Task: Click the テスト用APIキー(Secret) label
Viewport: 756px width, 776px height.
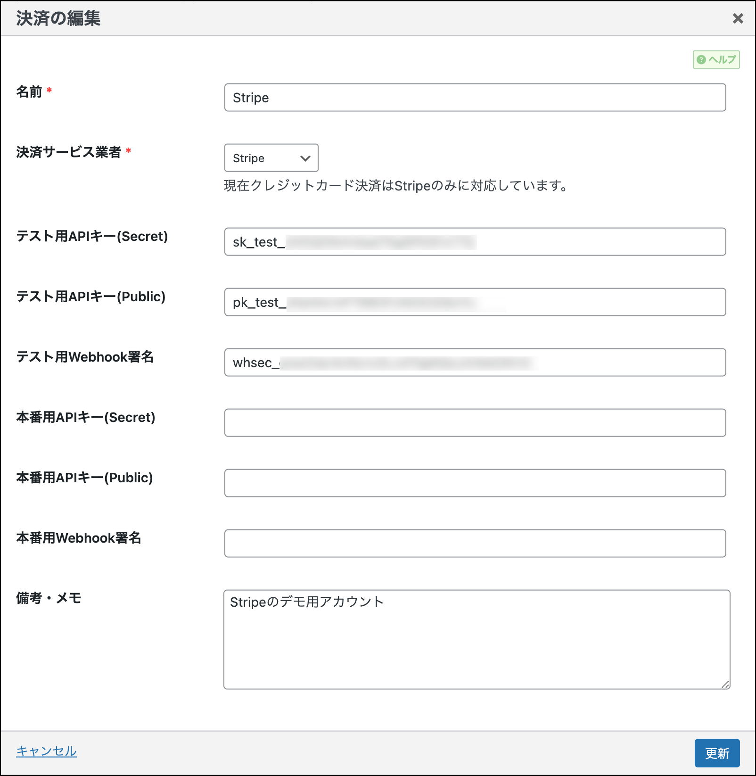Action: pyautogui.click(x=92, y=236)
